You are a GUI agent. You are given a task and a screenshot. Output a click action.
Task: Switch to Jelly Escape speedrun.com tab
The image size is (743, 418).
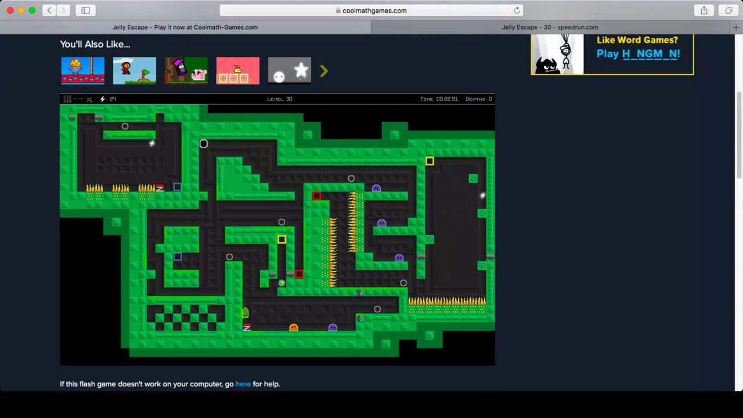click(x=550, y=27)
